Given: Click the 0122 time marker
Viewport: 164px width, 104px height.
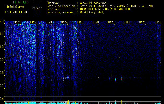Looking at the screenshot, I should [33, 22].
